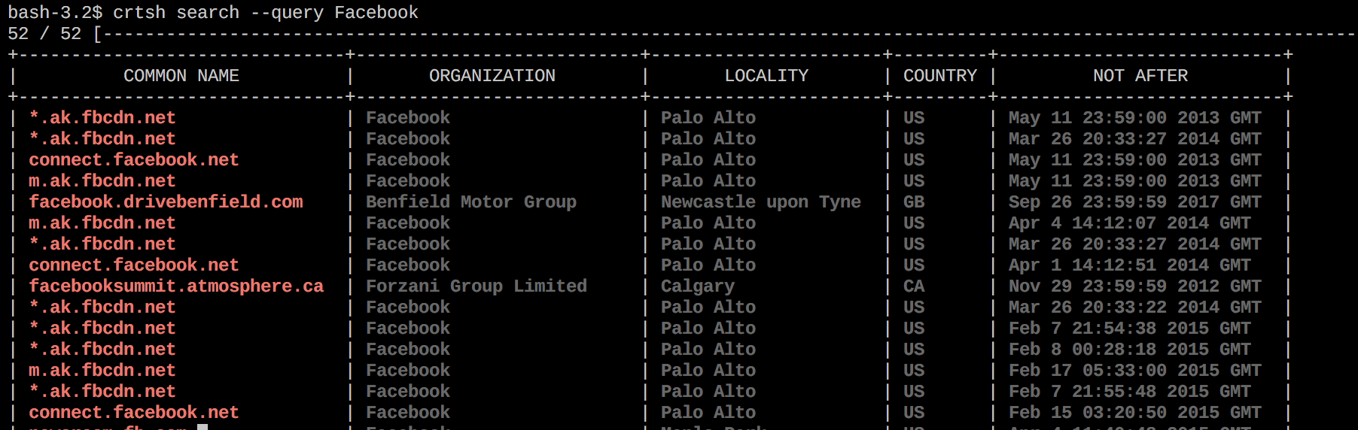1358x430 pixels.
Task: Select *.ak.fbcdn.net expiring Mar 26 20:33:22 2014
Action: click(102, 307)
